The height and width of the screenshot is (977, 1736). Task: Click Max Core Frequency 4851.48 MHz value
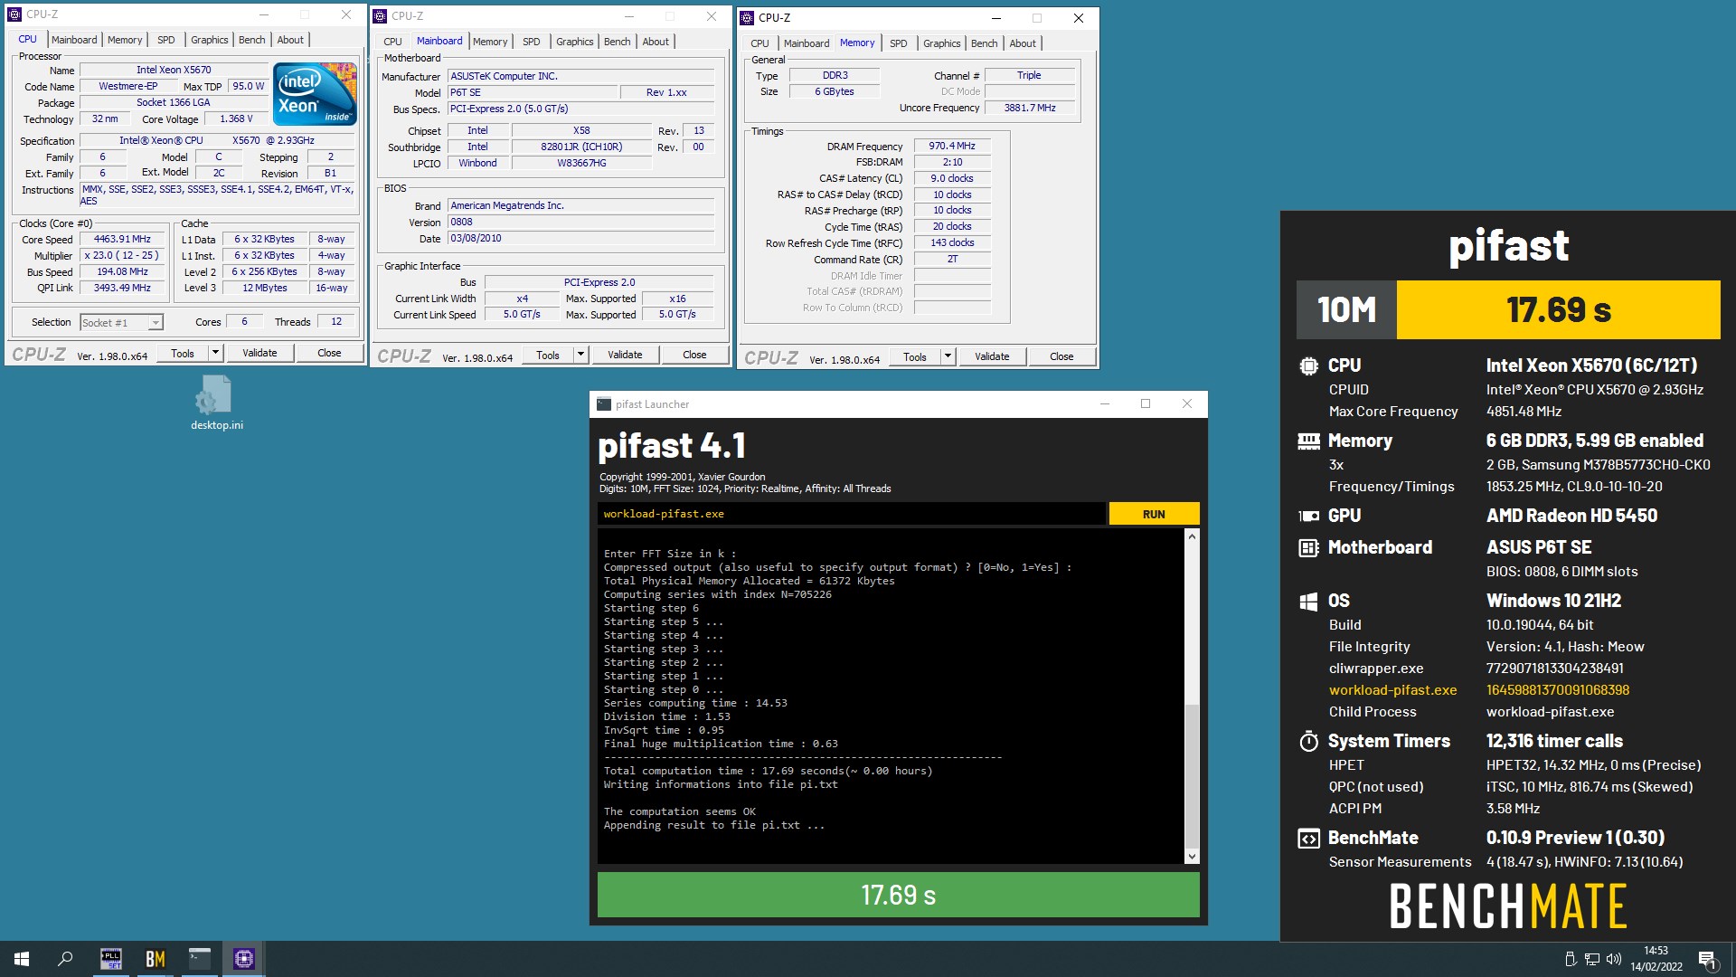coord(1524,412)
